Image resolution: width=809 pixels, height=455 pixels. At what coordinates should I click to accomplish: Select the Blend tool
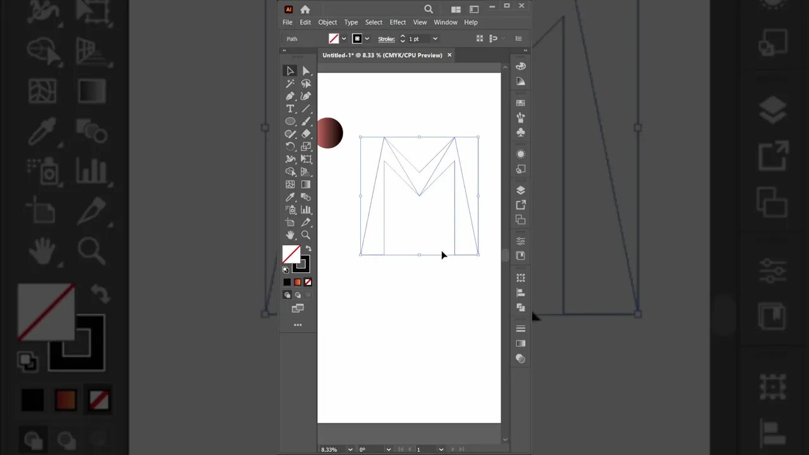[306, 197]
